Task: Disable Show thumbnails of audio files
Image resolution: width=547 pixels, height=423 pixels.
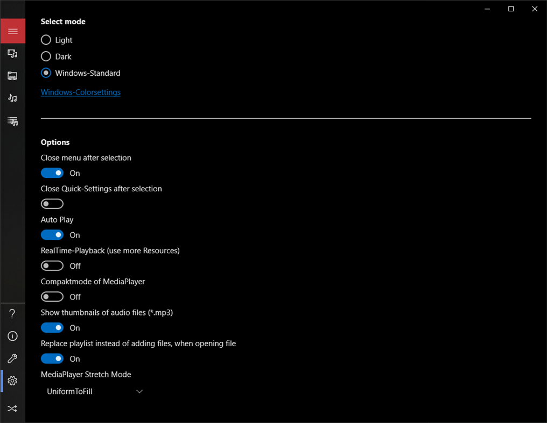Action: 52,328
